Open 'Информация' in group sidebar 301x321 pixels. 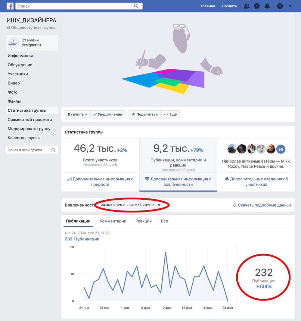tap(20, 56)
